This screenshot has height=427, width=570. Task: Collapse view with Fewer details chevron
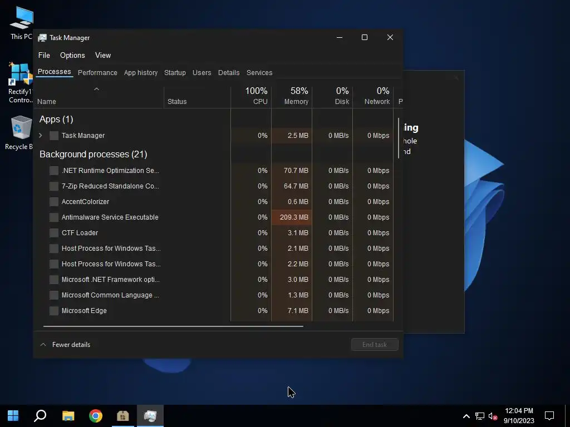tap(43, 345)
